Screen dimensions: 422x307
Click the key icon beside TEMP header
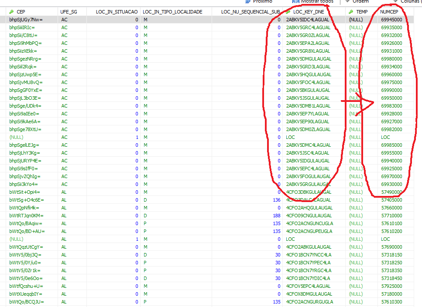tap(351, 12)
